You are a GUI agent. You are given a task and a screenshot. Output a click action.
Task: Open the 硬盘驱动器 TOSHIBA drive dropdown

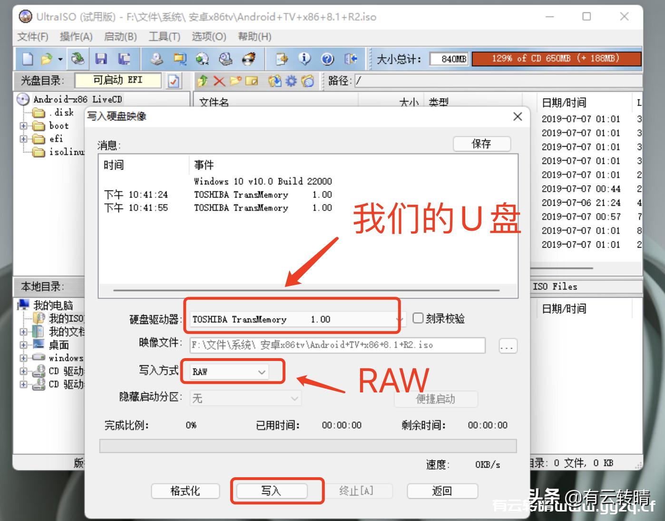tap(295, 320)
